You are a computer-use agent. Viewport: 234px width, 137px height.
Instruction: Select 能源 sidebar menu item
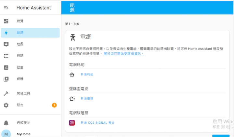tap(30, 33)
